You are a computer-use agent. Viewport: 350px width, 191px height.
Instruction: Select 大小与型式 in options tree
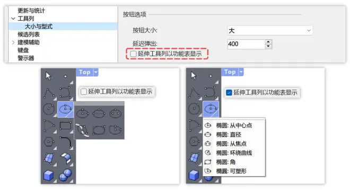coord(39,27)
